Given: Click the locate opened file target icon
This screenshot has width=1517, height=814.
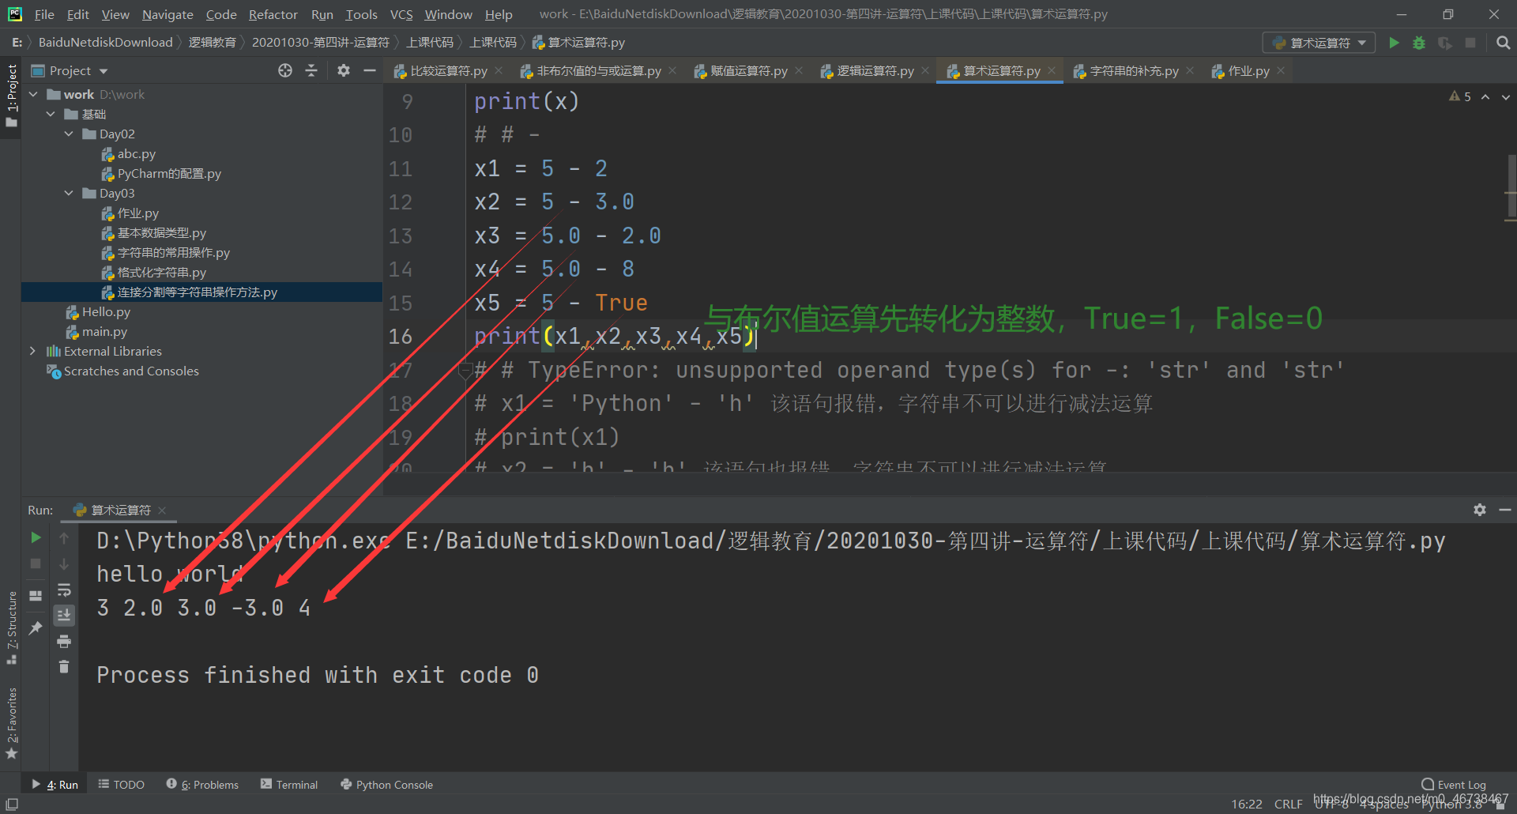Looking at the screenshot, I should 285,70.
